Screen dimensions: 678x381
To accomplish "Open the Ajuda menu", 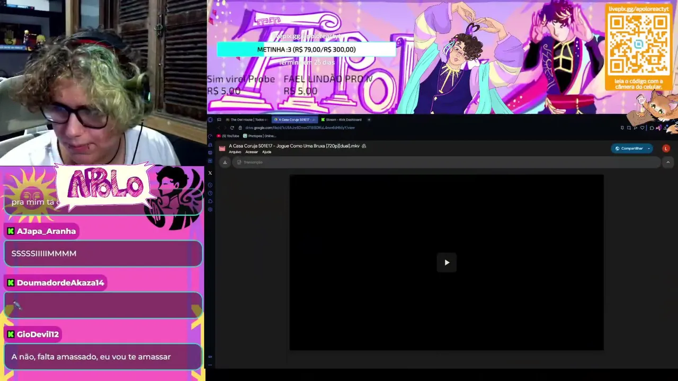I will [x=266, y=152].
